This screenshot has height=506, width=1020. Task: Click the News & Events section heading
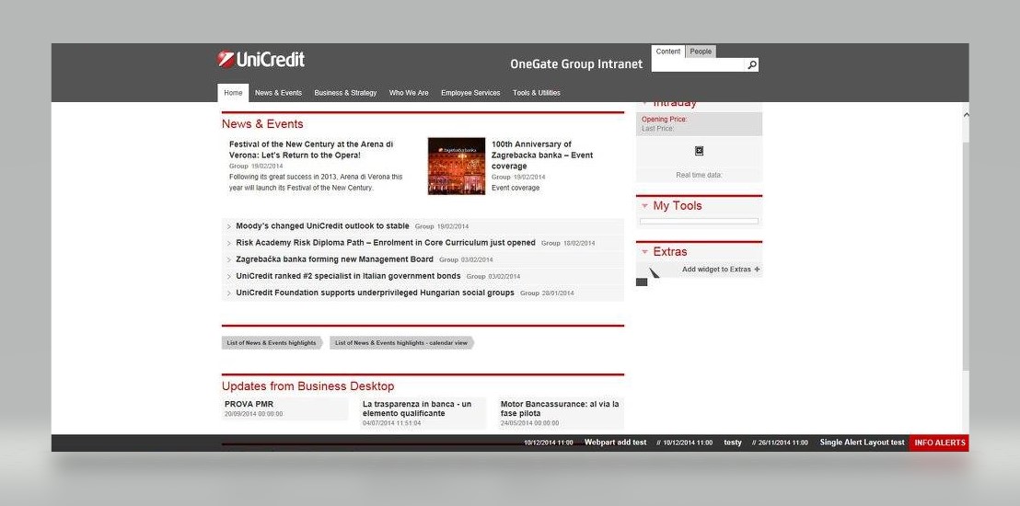262,123
